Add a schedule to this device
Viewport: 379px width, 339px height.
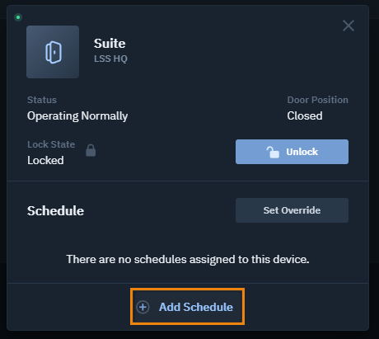(x=187, y=307)
